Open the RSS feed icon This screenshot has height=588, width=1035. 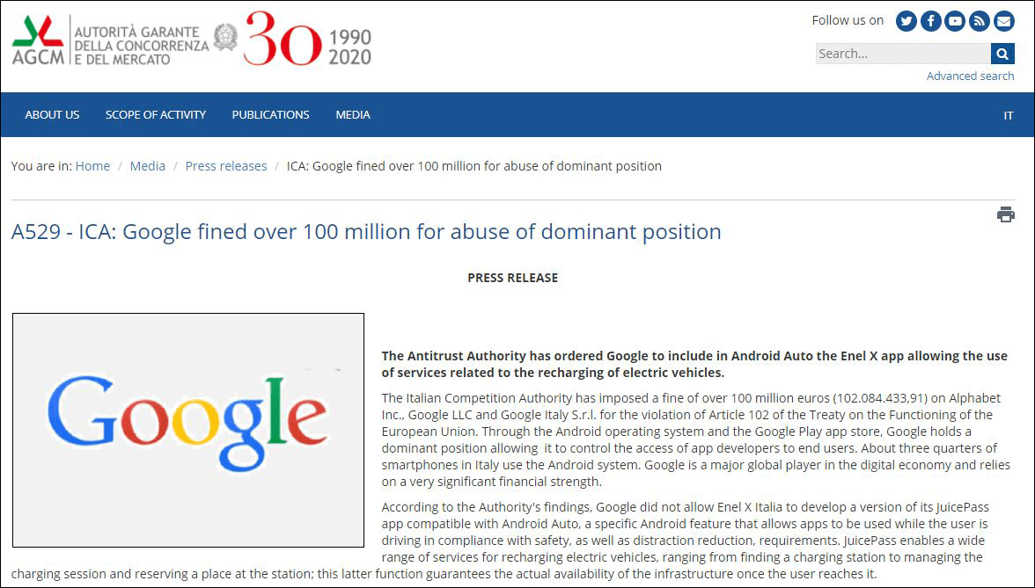tap(980, 21)
